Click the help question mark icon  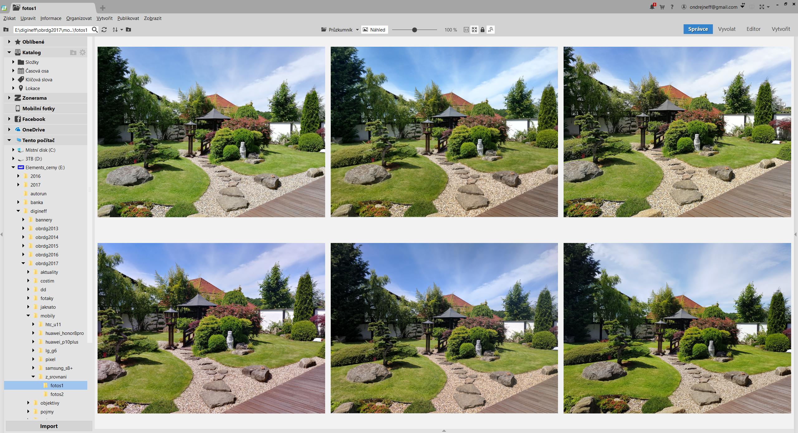tap(672, 7)
